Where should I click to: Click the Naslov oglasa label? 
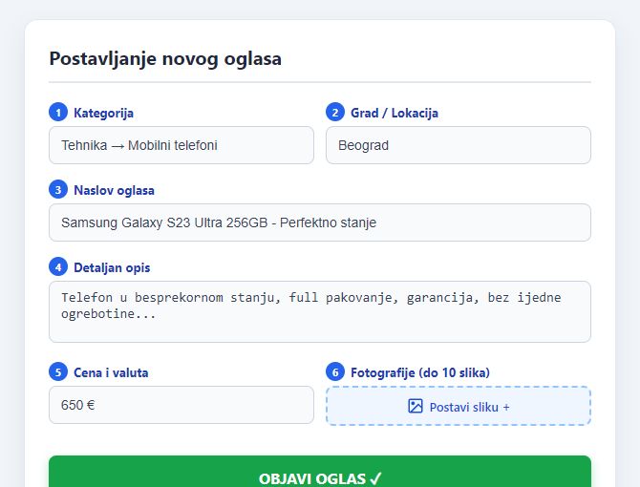click(114, 190)
